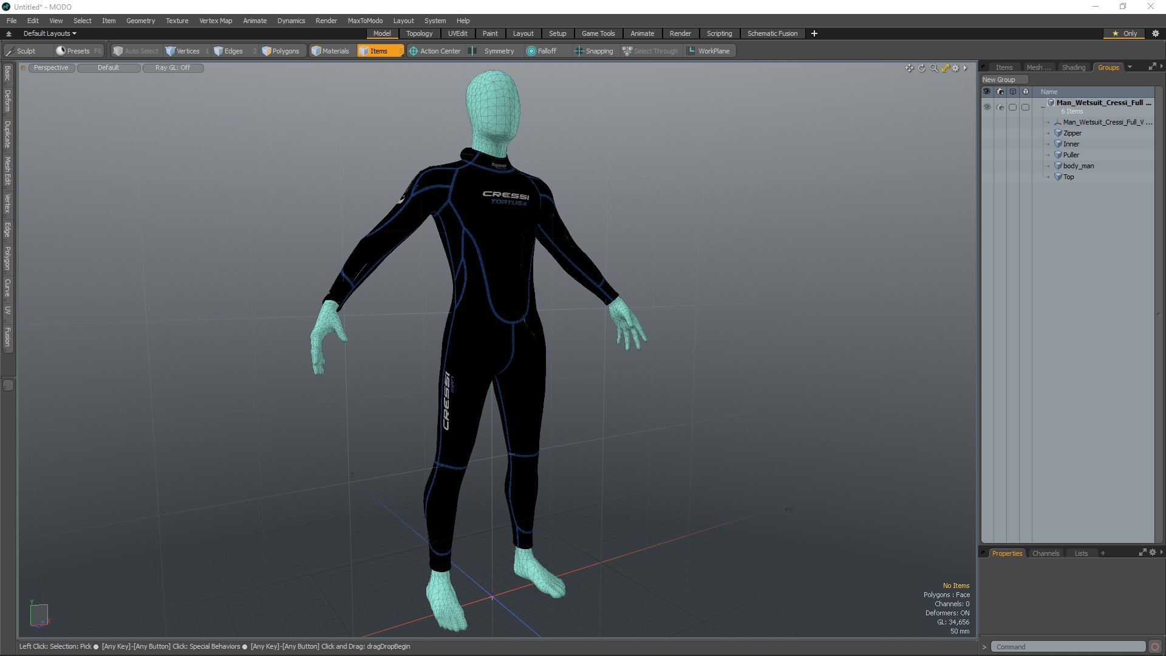Open the Vertex Map menu
Screen dimensions: 1166x656
tap(216, 21)
